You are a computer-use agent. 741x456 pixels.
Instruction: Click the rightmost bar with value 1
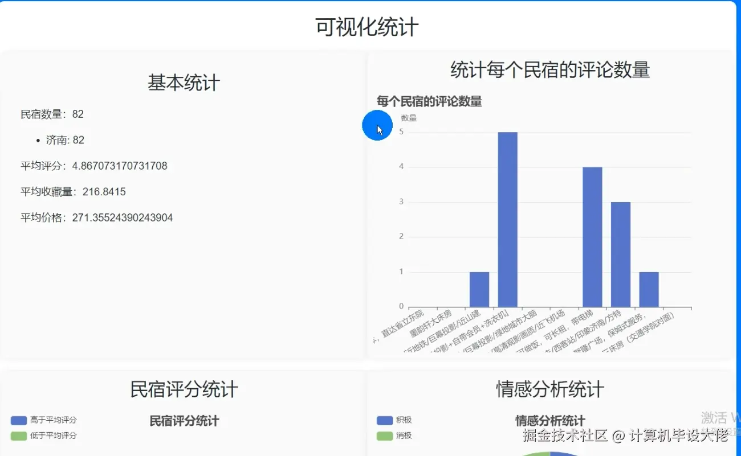pyautogui.click(x=649, y=287)
